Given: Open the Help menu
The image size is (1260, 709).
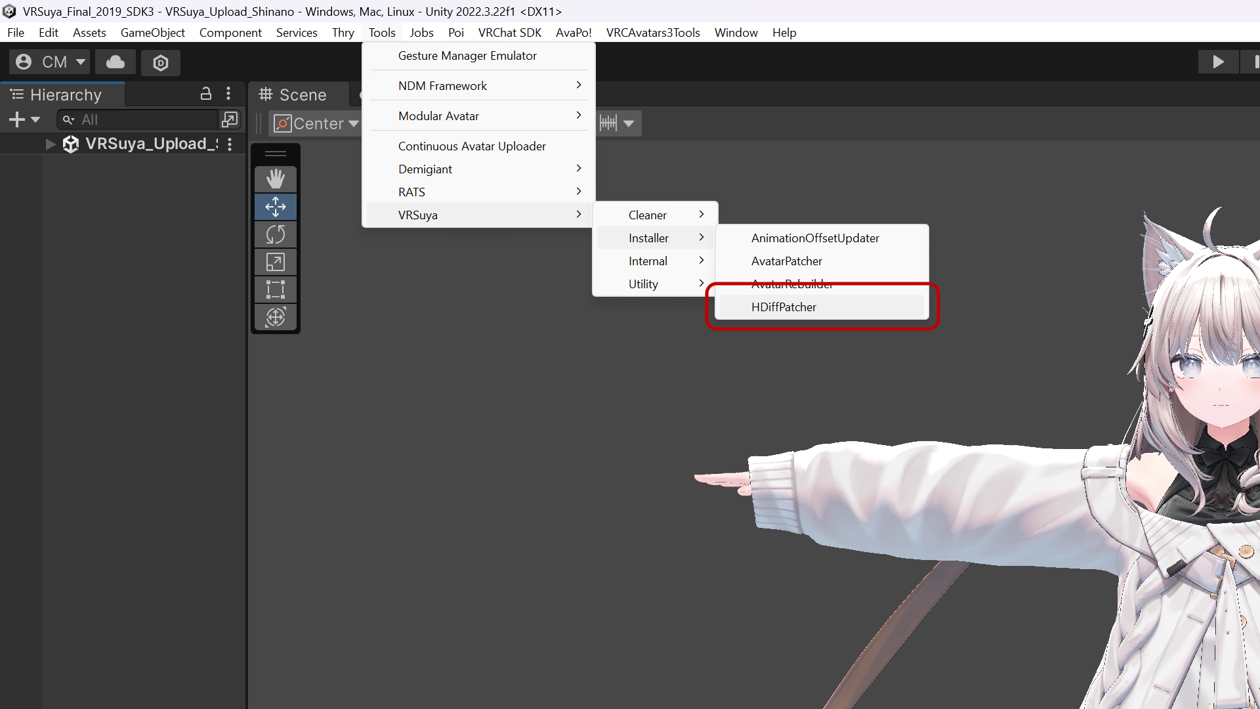Looking at the screenshot, I should (x=784, y=33).
